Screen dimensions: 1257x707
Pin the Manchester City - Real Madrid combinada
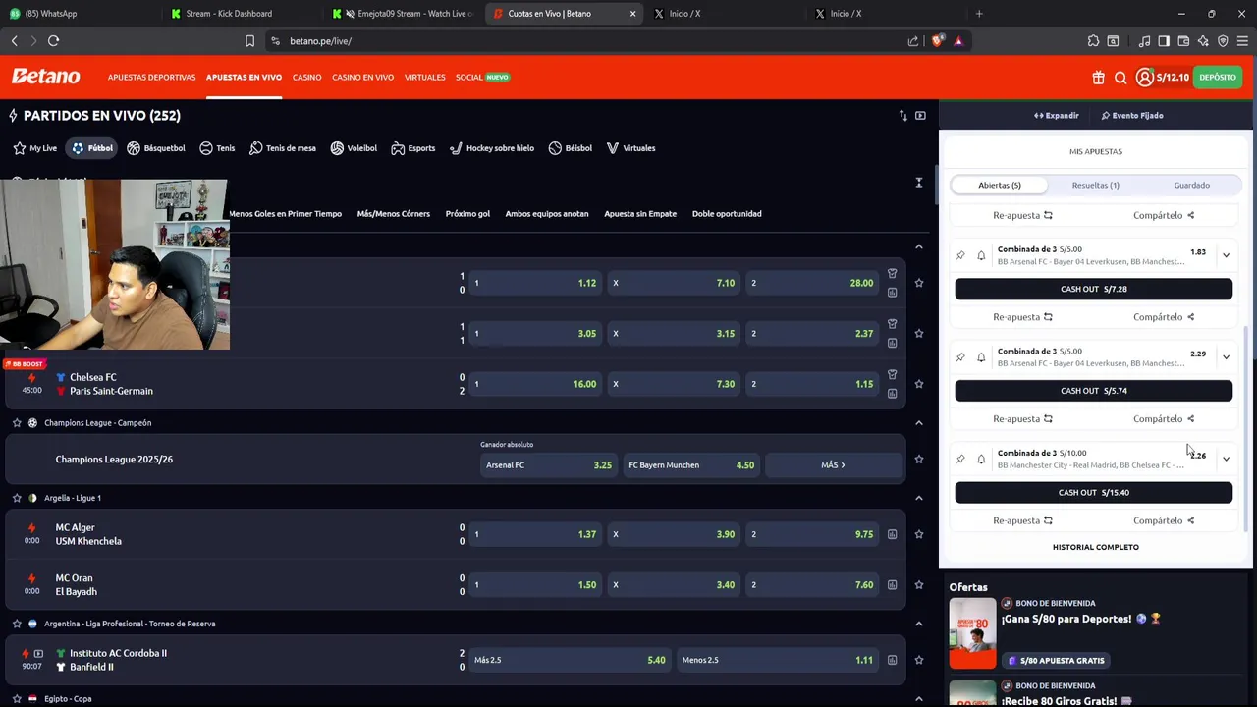click(960, 459)
